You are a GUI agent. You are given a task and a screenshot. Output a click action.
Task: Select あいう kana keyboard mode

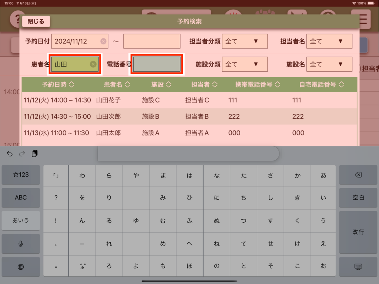tap(21, 220)
